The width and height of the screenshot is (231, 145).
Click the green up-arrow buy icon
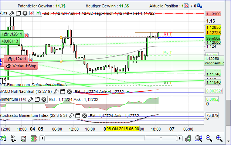[38, 13]
